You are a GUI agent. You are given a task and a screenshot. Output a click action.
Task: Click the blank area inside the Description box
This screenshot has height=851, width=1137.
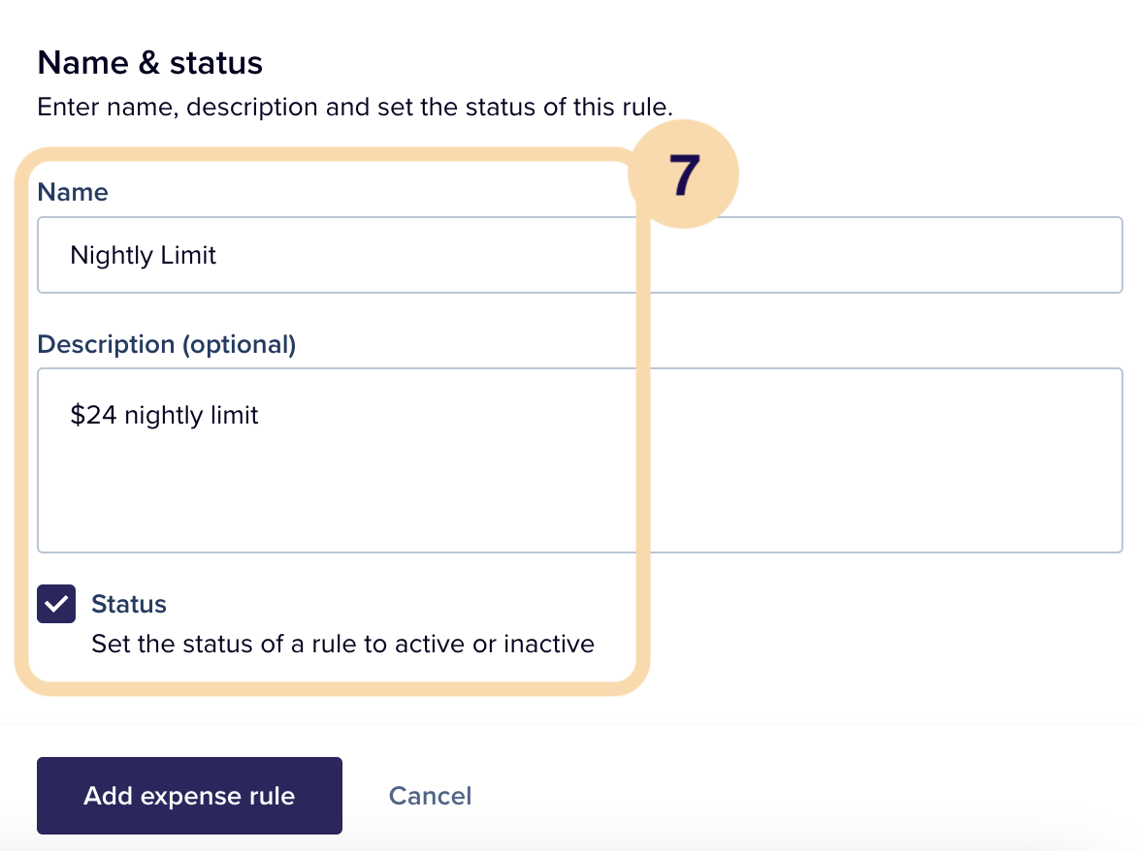tap(580, 492)
